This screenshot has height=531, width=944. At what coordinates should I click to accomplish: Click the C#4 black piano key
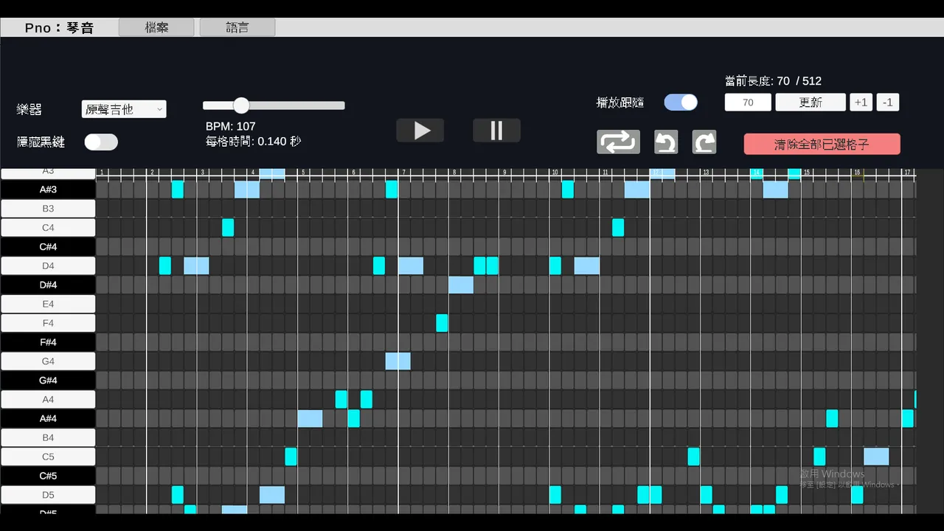48,247
